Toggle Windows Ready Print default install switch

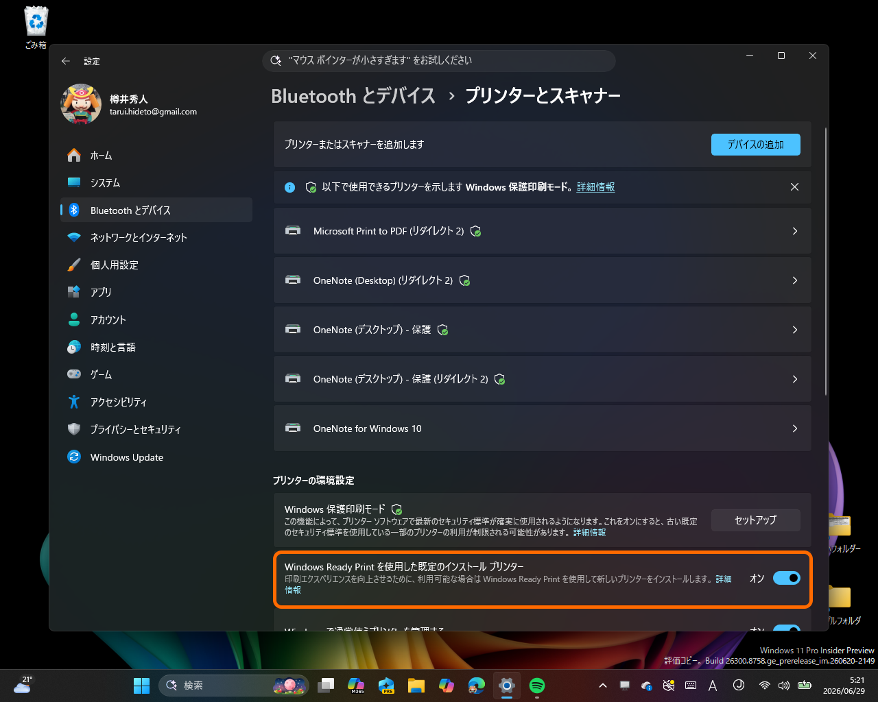[x=787, y=578]
